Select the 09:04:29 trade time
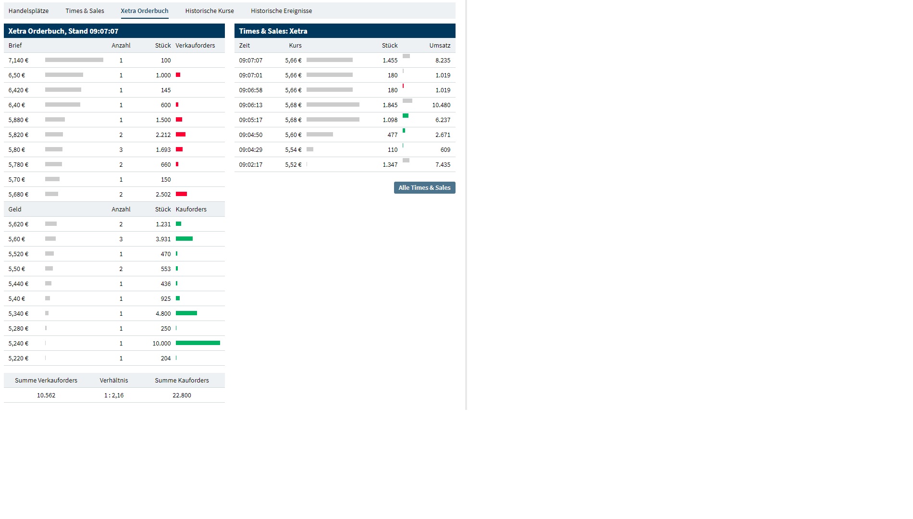 coord(251,149)
